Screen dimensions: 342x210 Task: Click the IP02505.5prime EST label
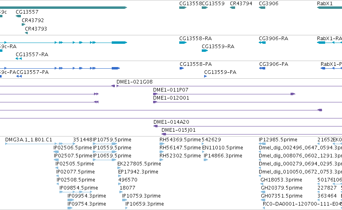[x=75, y=164]
